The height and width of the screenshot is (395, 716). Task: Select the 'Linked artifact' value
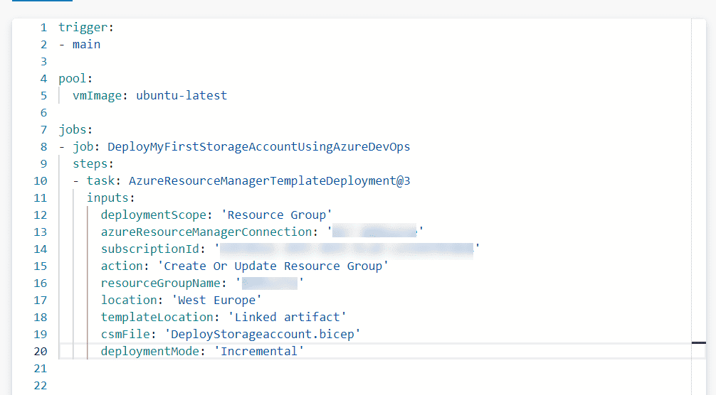[x=288, y=317]
